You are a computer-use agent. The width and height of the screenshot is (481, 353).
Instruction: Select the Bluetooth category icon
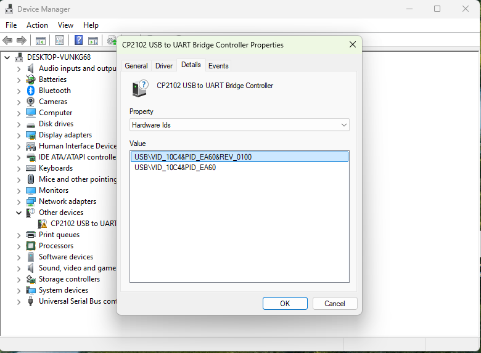click(x=31, y=91)
